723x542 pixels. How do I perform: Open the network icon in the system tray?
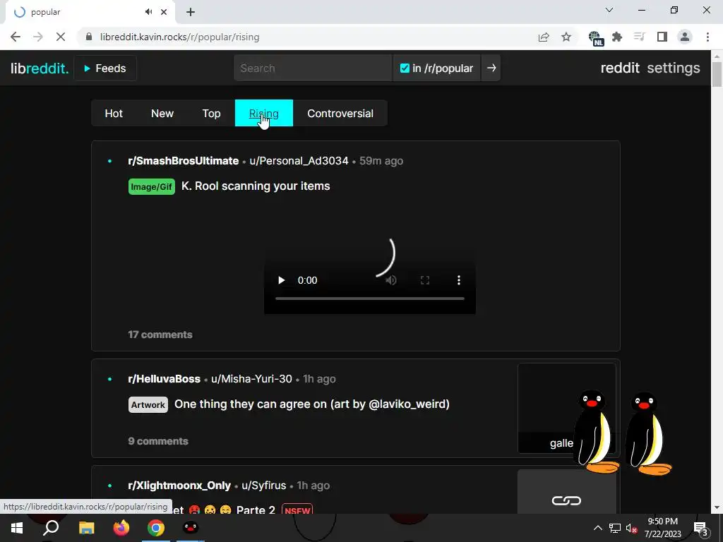(615, 528)
